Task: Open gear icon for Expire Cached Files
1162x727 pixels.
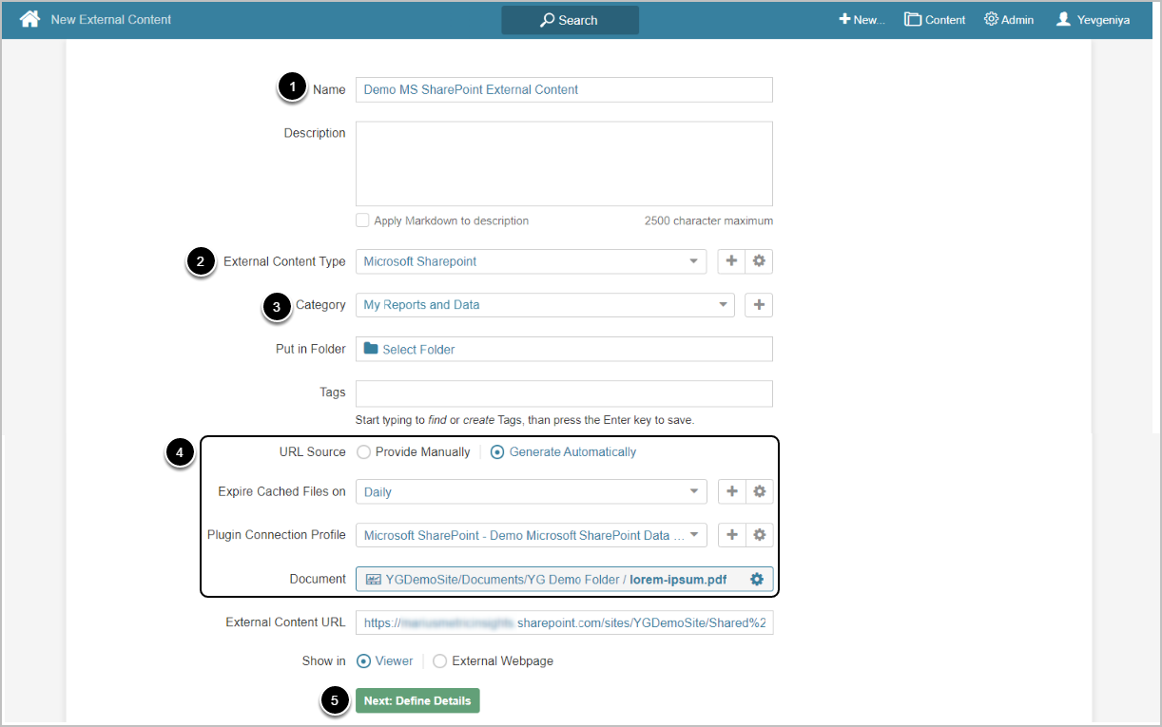Action: click(759, 491)
